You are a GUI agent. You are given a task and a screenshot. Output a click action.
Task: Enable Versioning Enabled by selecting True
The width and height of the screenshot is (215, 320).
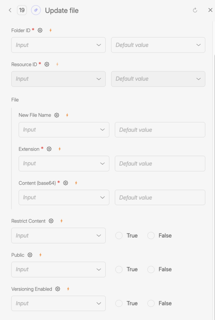pyautogui.click(x=119, y=303)
